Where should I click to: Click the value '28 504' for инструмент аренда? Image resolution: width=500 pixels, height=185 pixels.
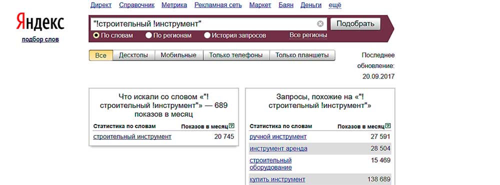(x=380, y=148)
